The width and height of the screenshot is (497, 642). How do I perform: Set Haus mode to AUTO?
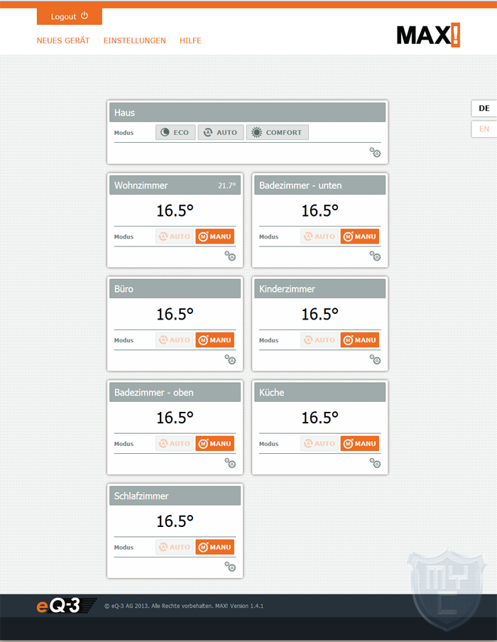pyautogui.click(x=221, y=132)
